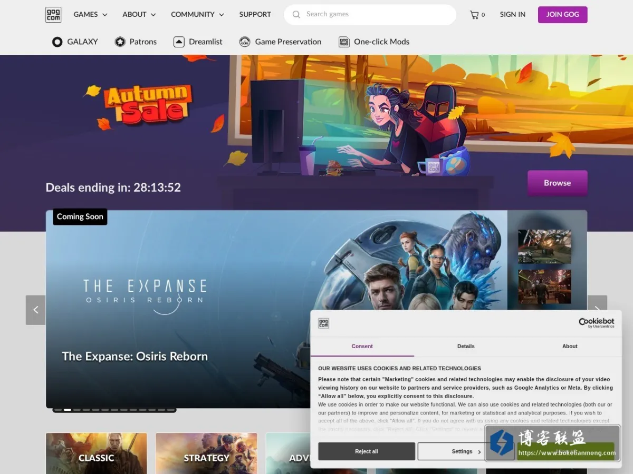
Task: Click in the Search games field
Action: point(370,14)
